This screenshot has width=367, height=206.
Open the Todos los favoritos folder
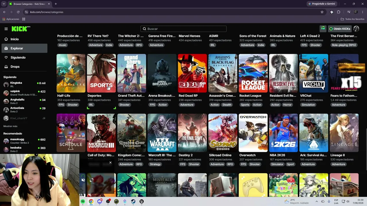coord(352,19)
